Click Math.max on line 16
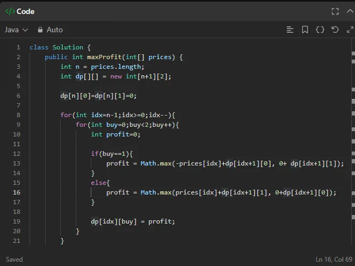Viewport: 355px width, 266px height. click(x=156, y=192)
